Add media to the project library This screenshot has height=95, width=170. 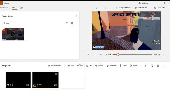point(6,23)
